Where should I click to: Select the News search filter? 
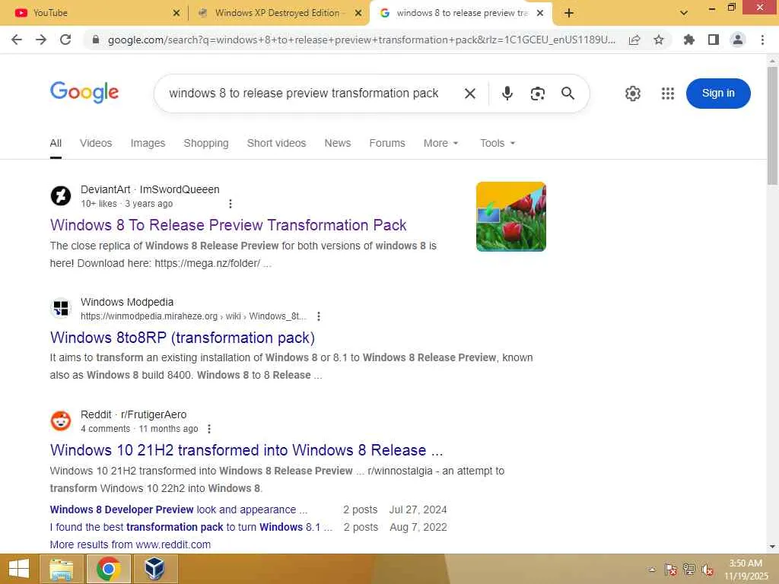[x=337, y=143]
